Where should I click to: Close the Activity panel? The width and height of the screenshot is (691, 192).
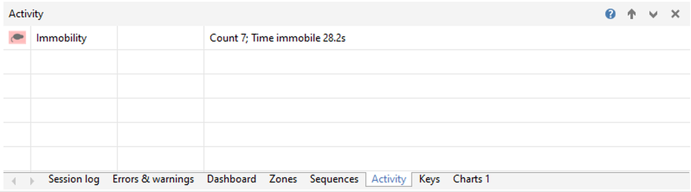click(x=675, y=14)
